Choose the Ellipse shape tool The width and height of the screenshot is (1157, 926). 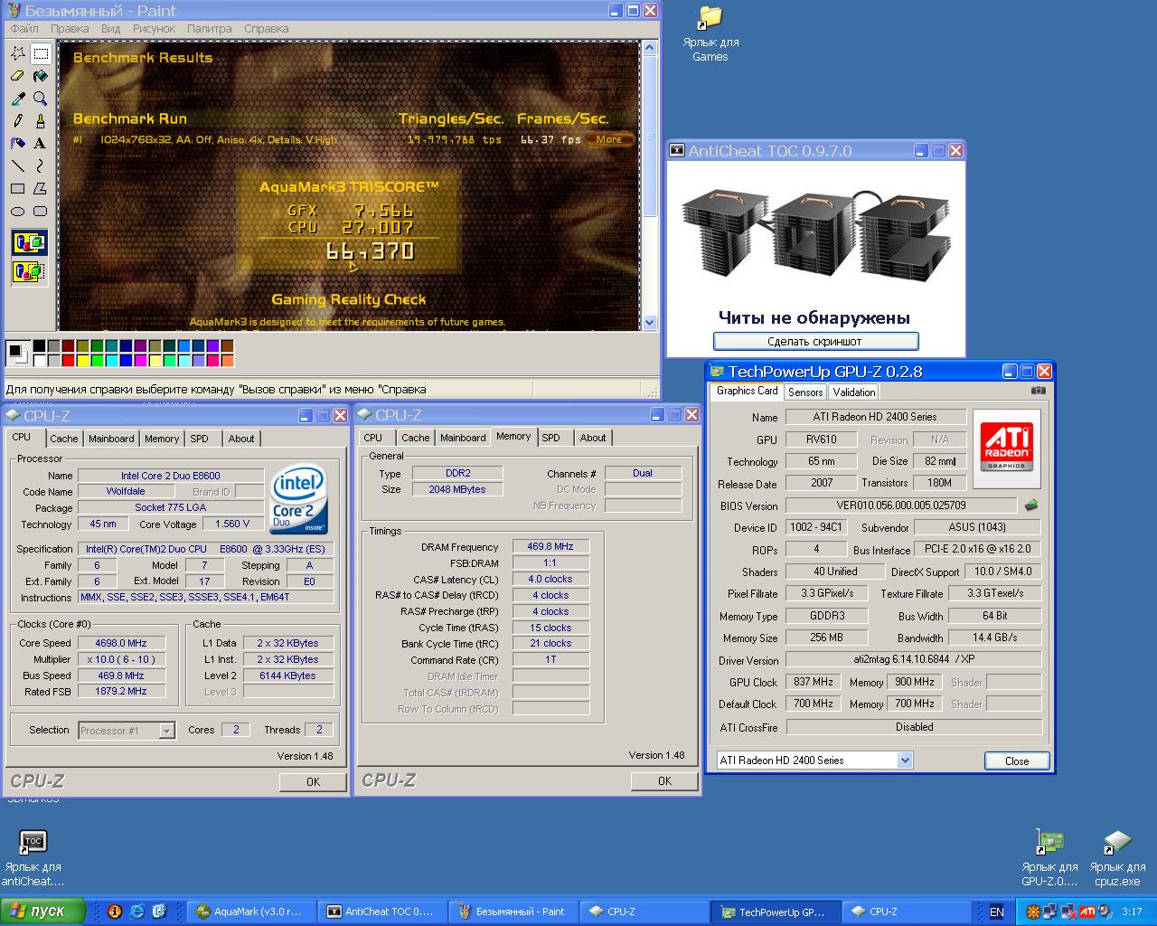click(x=17, y=212)
